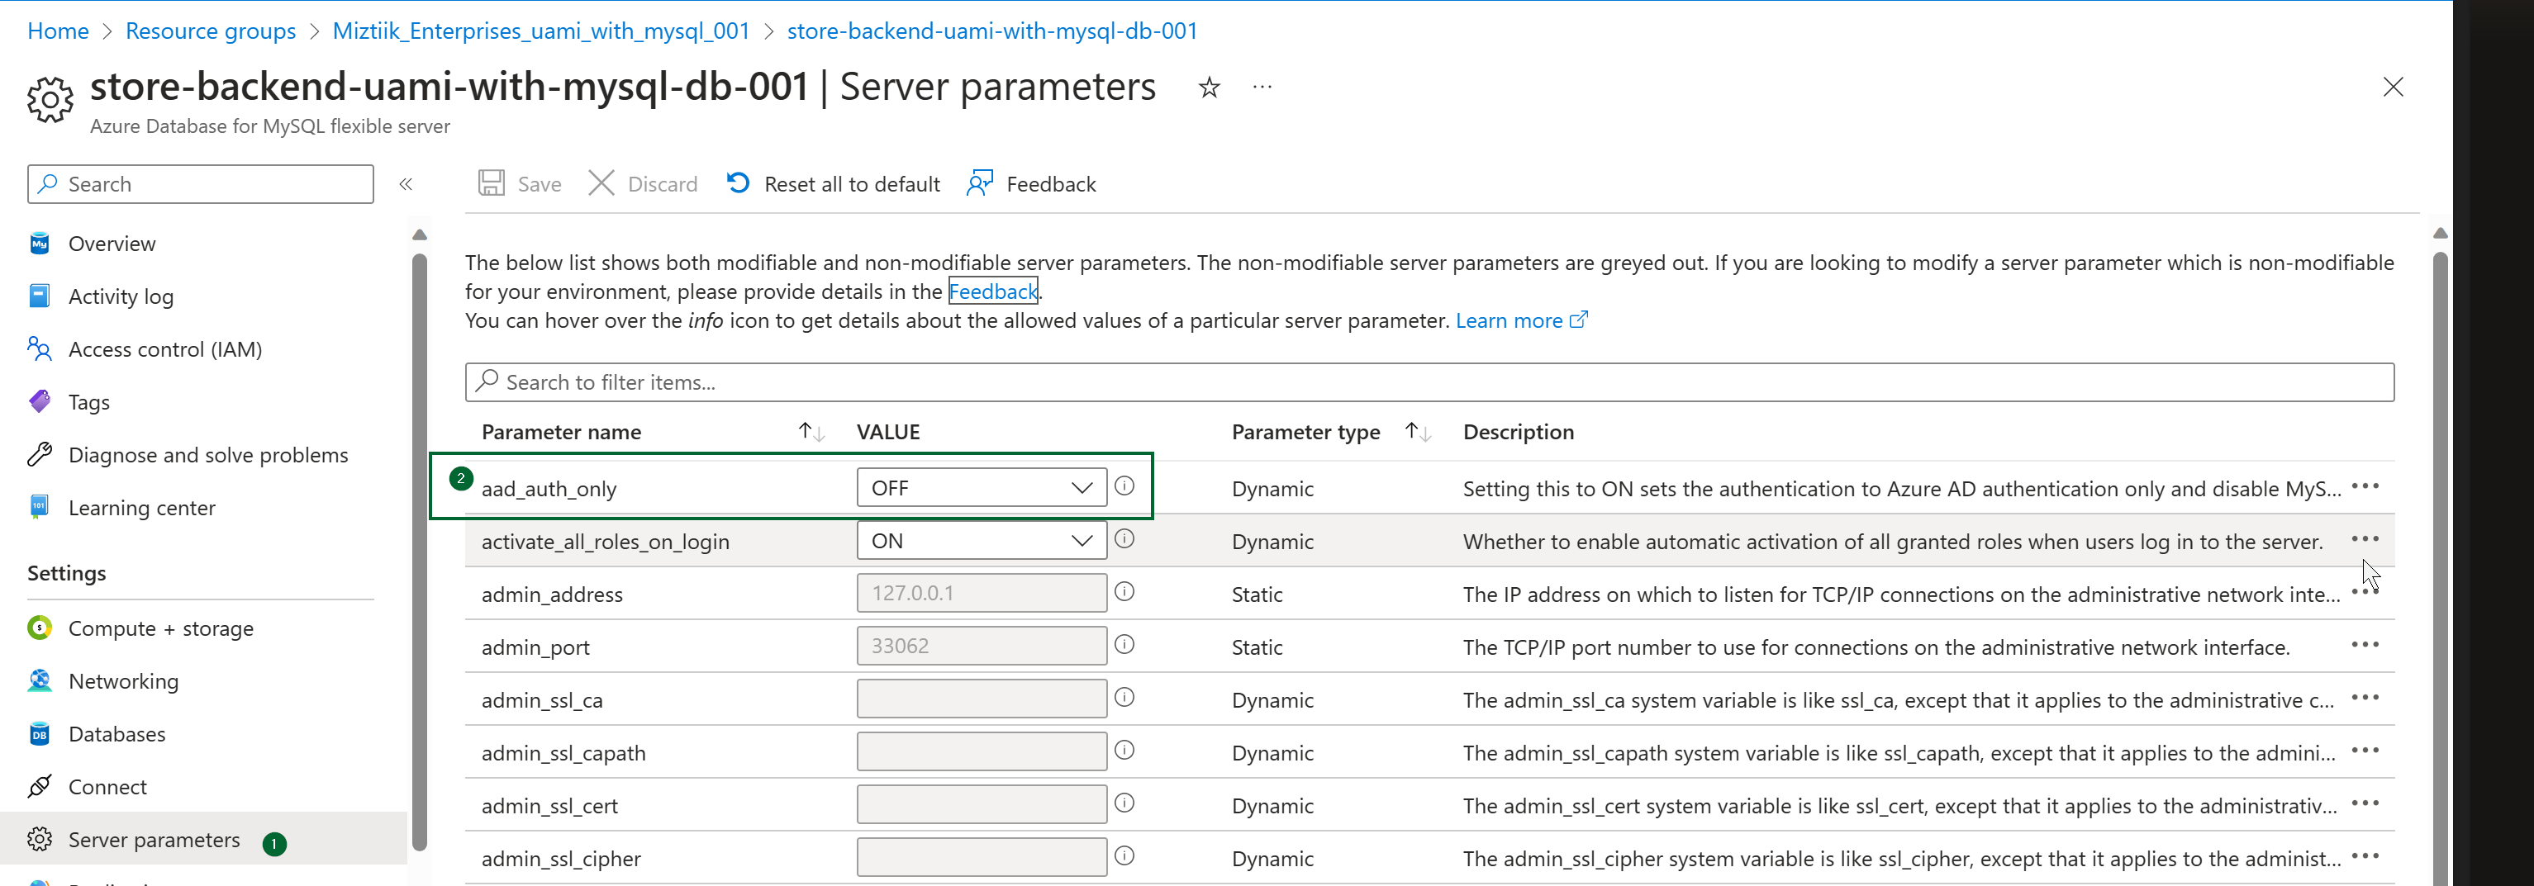Click the Discard toolbar button
Image resolution: width=2534 pixels, height=886 pixels.
click(x=642, y=184)
